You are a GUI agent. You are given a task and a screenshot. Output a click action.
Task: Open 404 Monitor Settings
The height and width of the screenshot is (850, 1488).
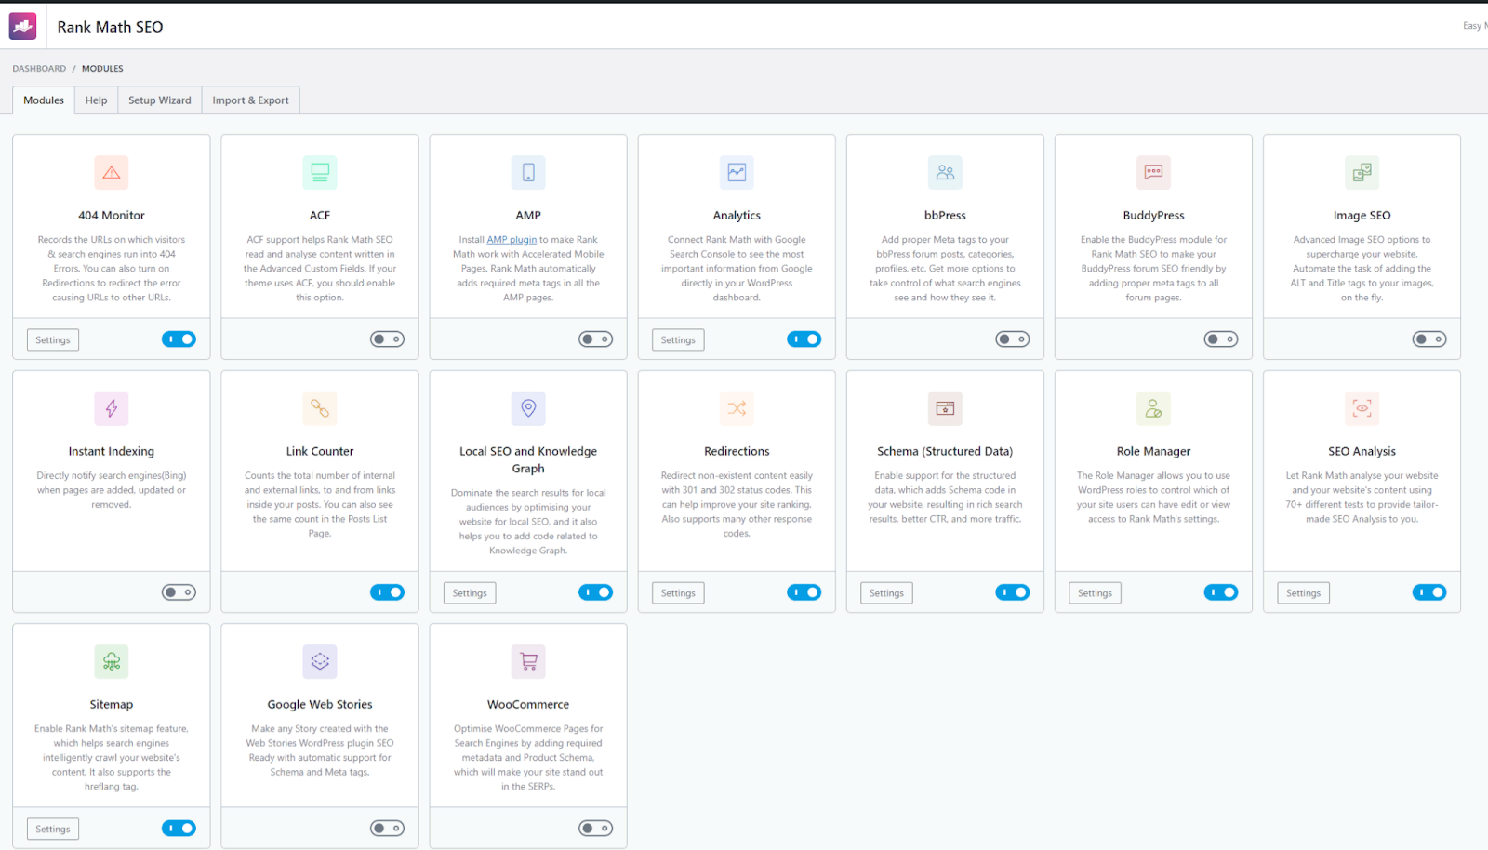click(x=53, y=340)
